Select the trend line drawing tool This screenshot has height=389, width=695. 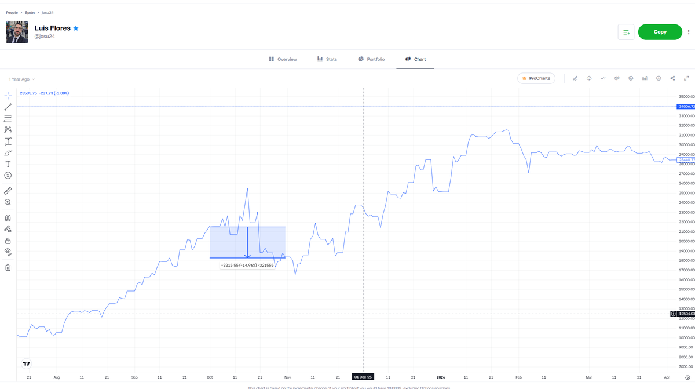[8, 107]
